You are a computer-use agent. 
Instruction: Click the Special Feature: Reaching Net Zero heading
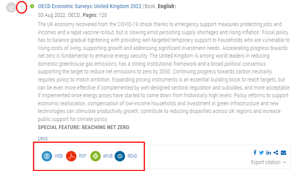coord(83,128)
